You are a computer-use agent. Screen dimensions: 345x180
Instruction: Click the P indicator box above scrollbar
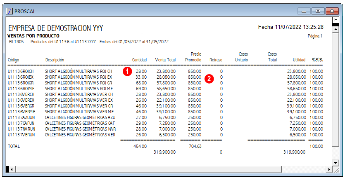click(x=335, y=20)
